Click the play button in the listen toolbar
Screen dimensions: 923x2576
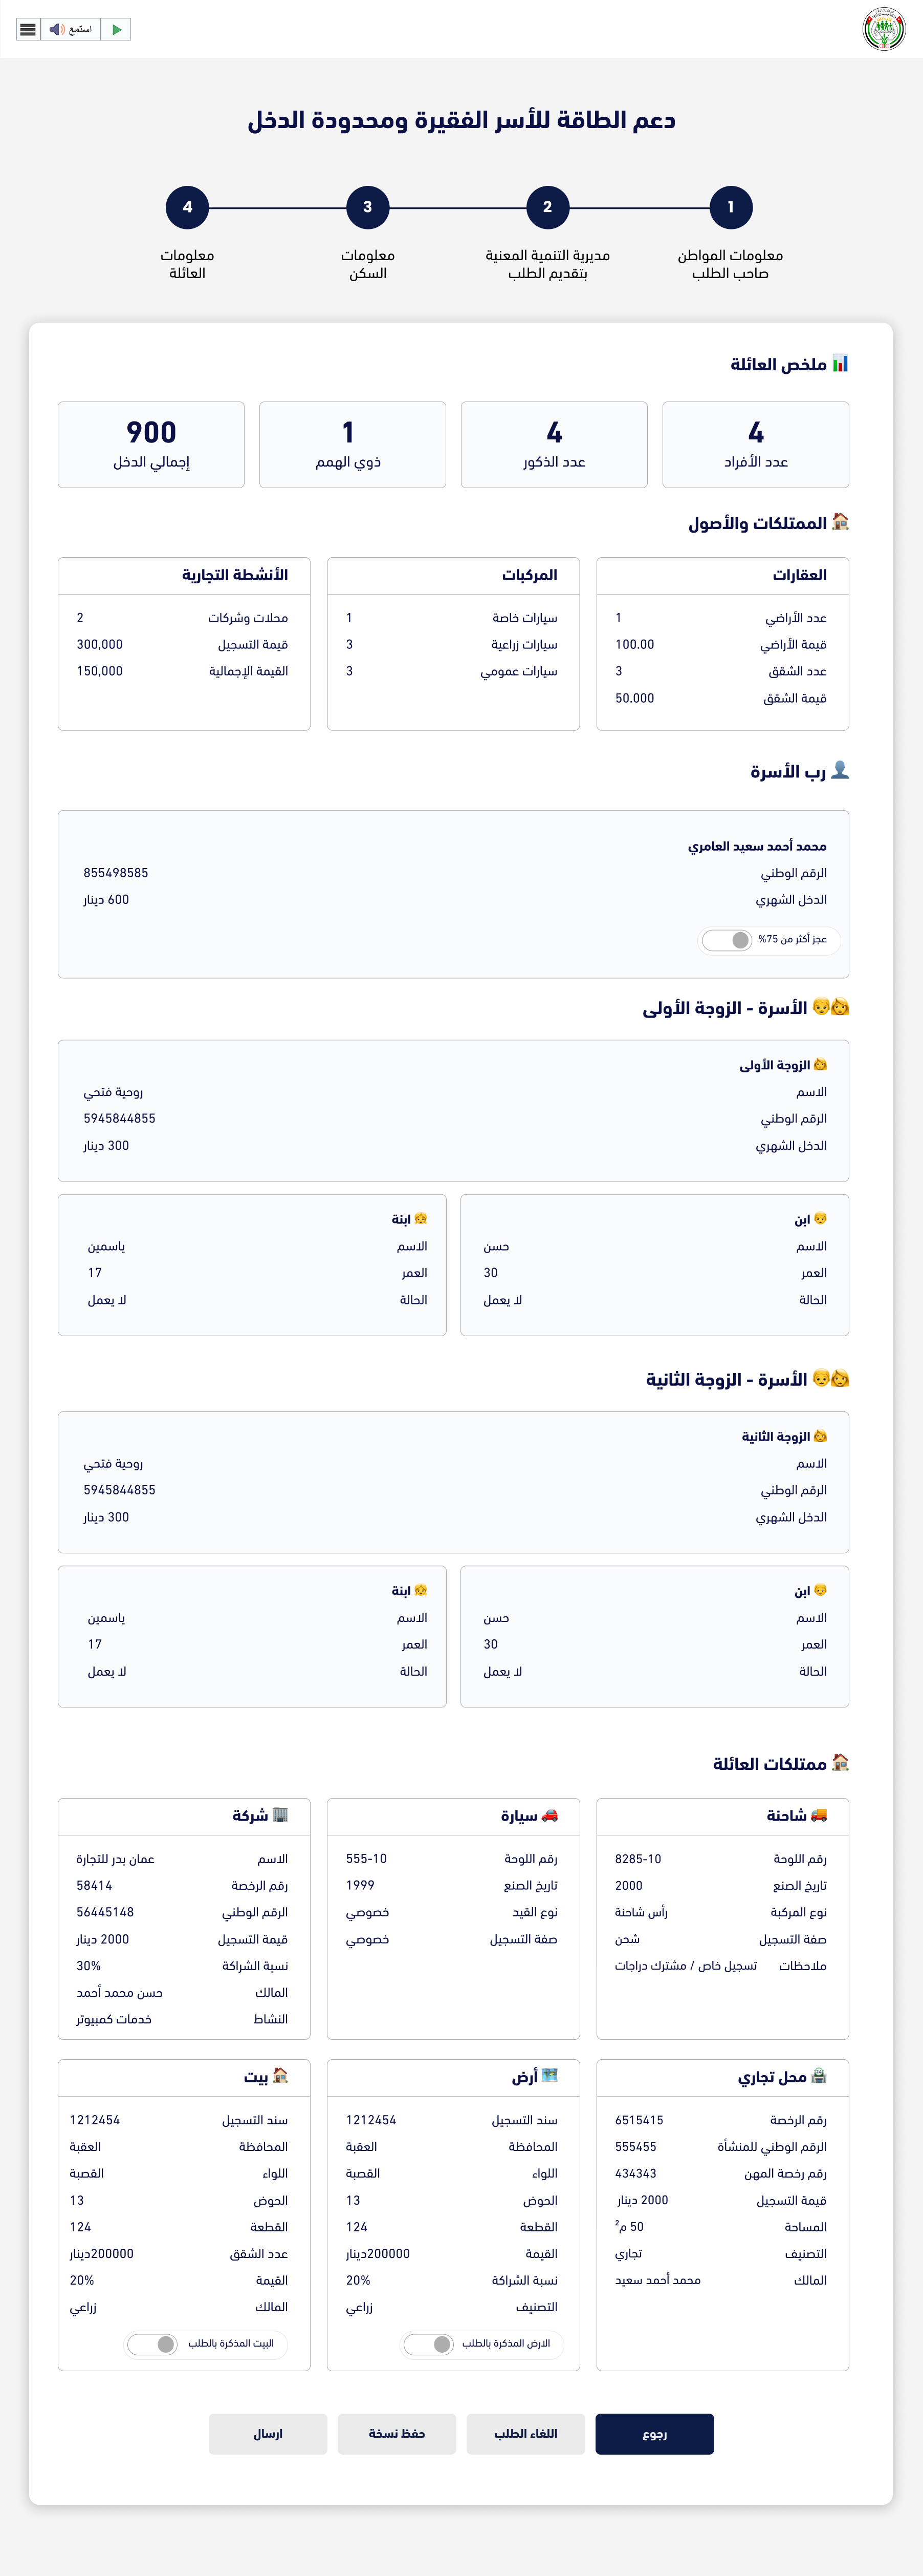pos(117,29)
